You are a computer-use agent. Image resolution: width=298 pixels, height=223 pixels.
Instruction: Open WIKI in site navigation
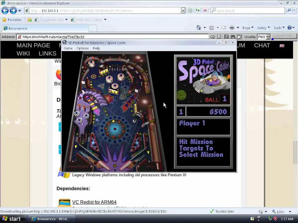[23, 53]
